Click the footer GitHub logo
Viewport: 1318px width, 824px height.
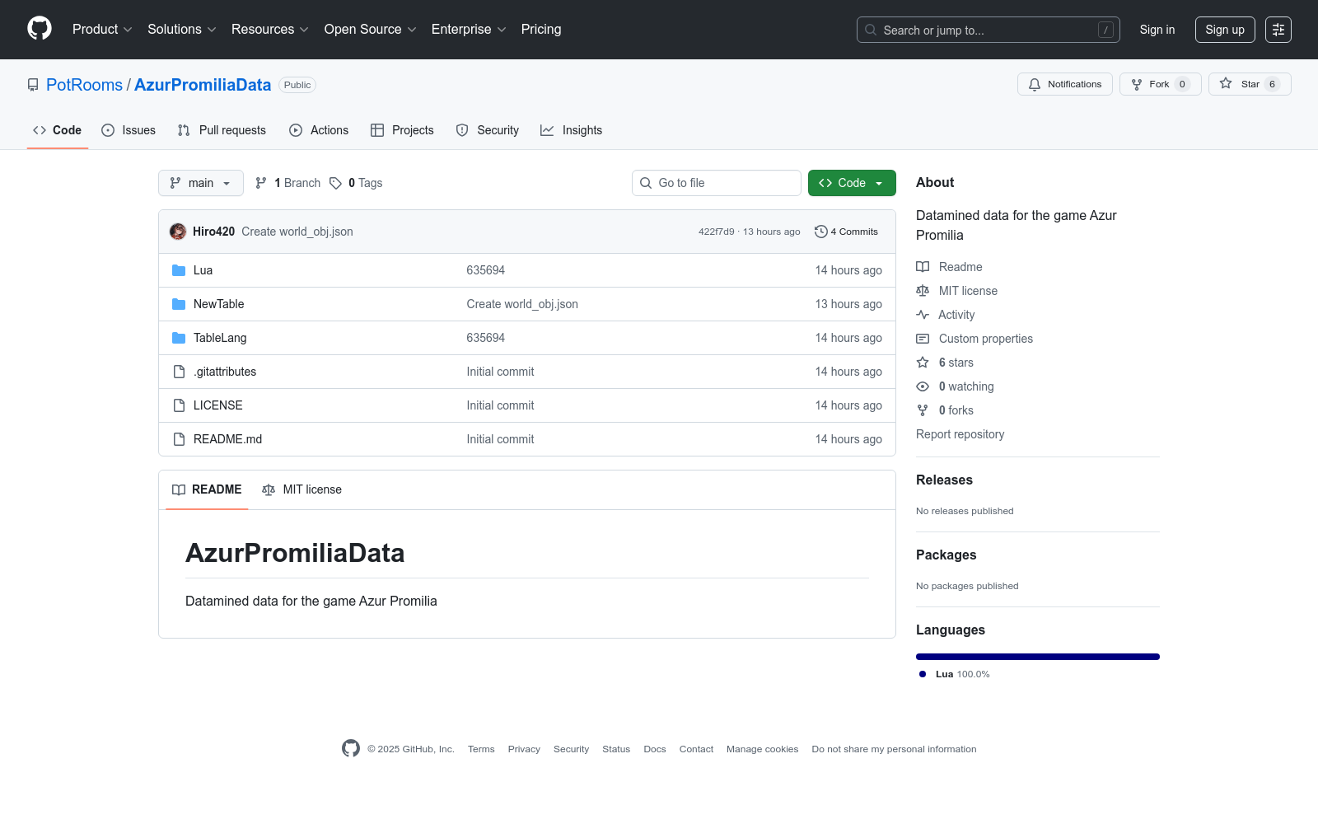[351, 748]
